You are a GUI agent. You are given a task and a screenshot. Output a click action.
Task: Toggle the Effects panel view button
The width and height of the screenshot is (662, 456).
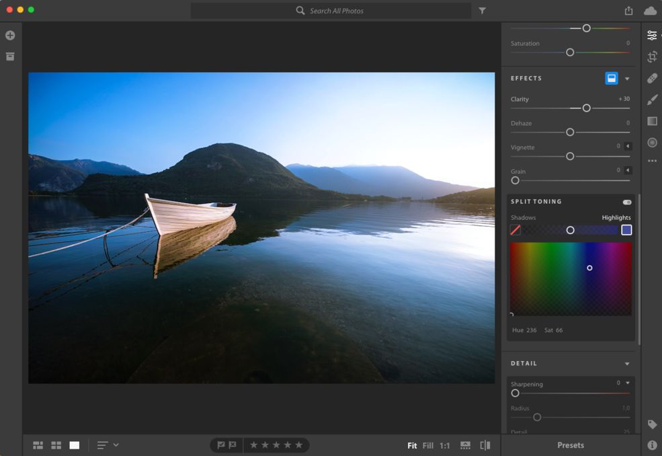point(612,78)
